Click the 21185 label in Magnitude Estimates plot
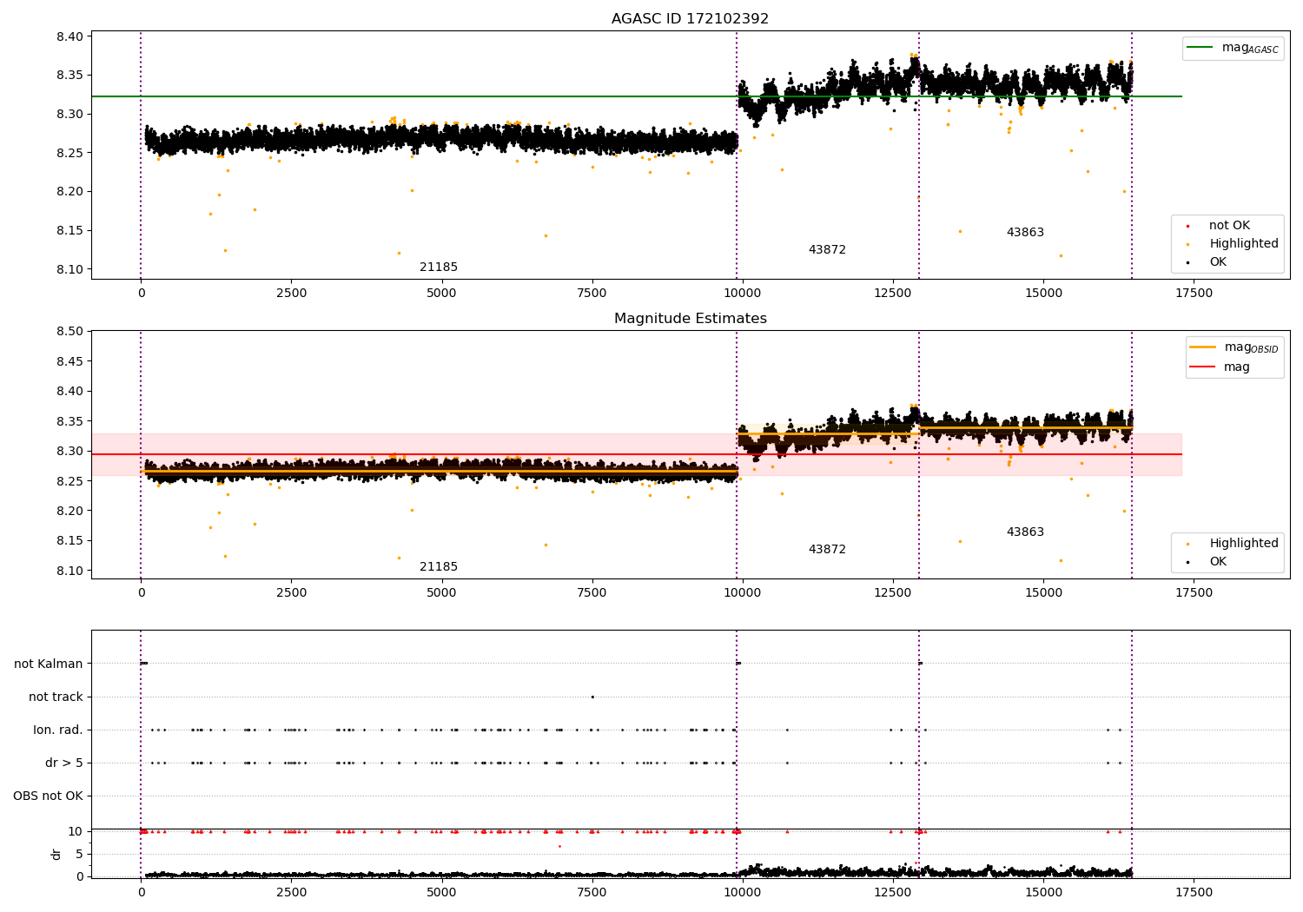Screen dimensions: 1303x912 pyautogui.click(x=439, y=567)
